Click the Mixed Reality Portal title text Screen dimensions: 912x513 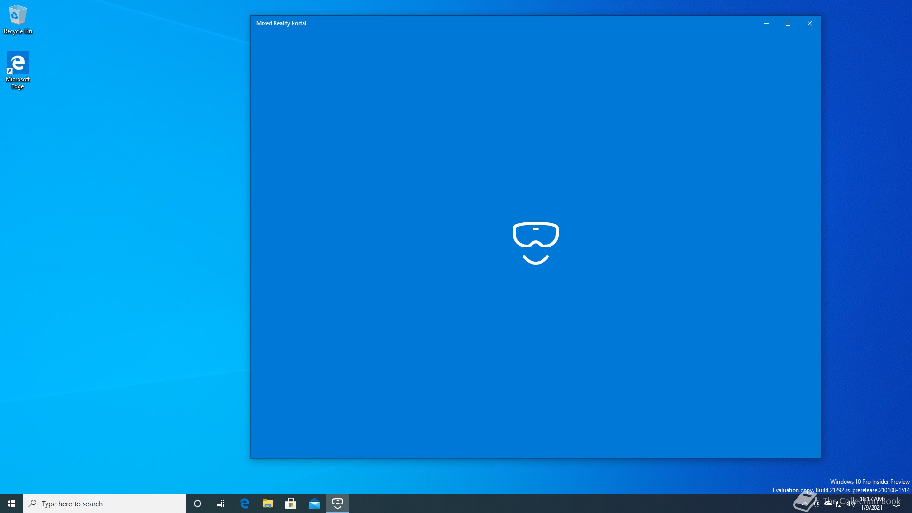[x=281, y=23]
